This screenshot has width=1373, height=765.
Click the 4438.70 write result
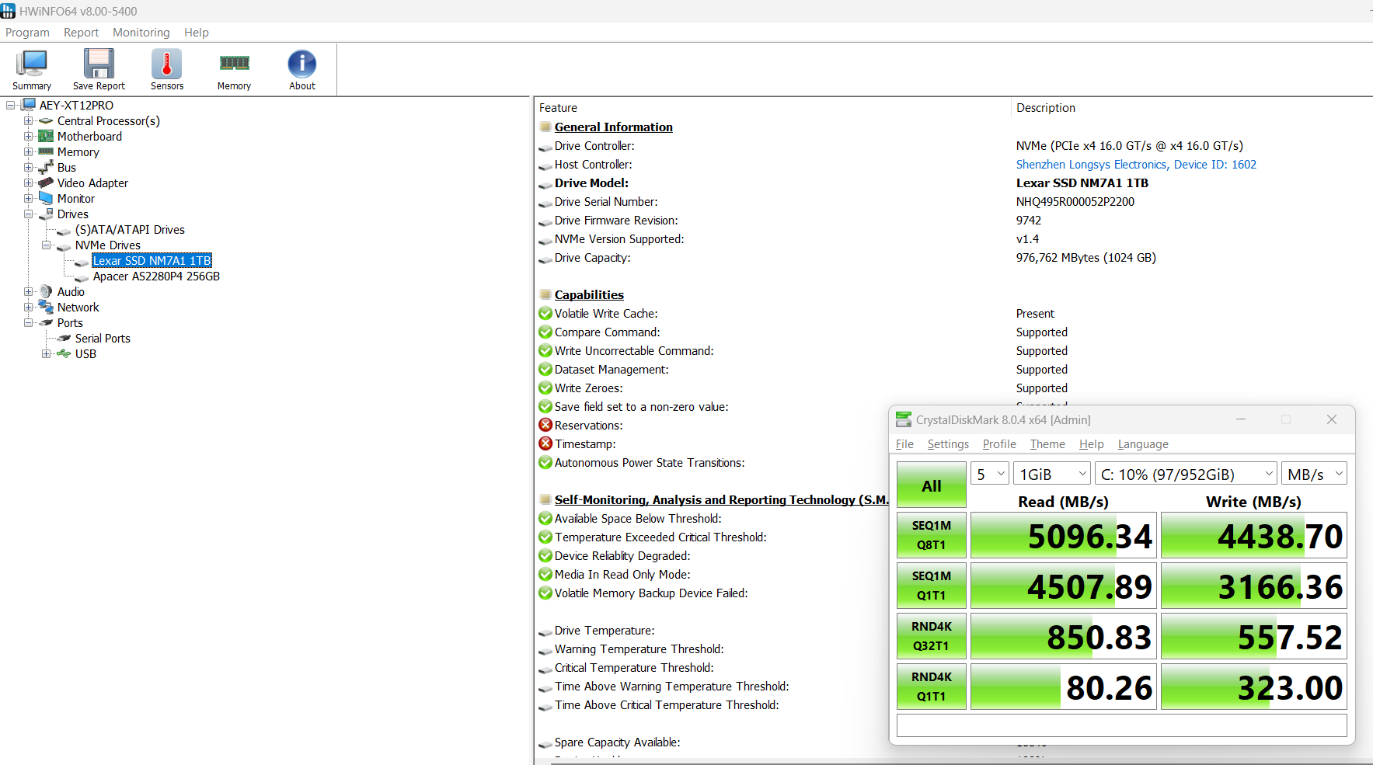[x=1254, y=535]
